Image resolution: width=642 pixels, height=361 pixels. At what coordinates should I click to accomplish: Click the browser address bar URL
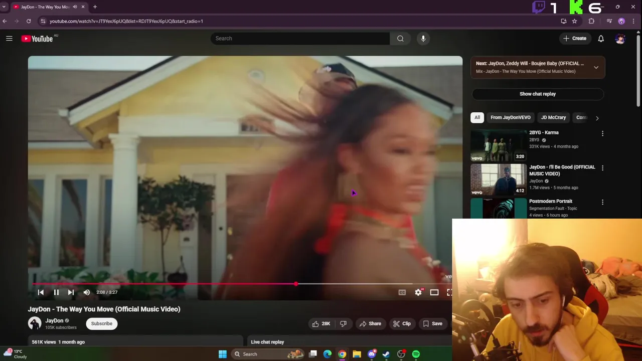point(126,21)
